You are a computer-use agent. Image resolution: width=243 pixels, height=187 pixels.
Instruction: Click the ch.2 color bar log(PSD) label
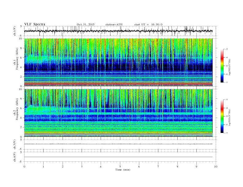(x=229, y=117)
